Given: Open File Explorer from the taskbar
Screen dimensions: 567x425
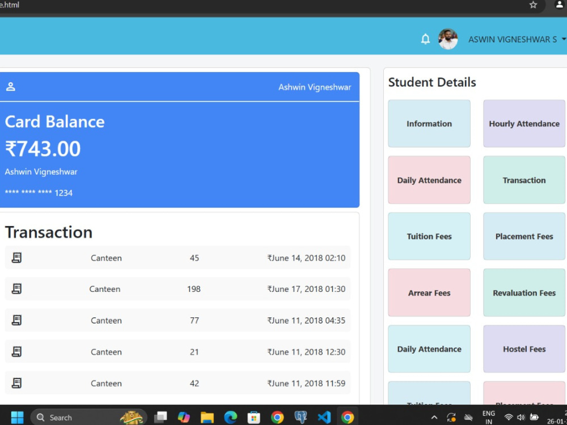Looking at the screenshot, I should [x=207, y=418].
